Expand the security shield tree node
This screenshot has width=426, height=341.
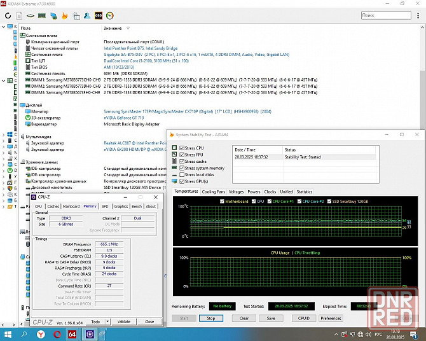pos(3,188)
